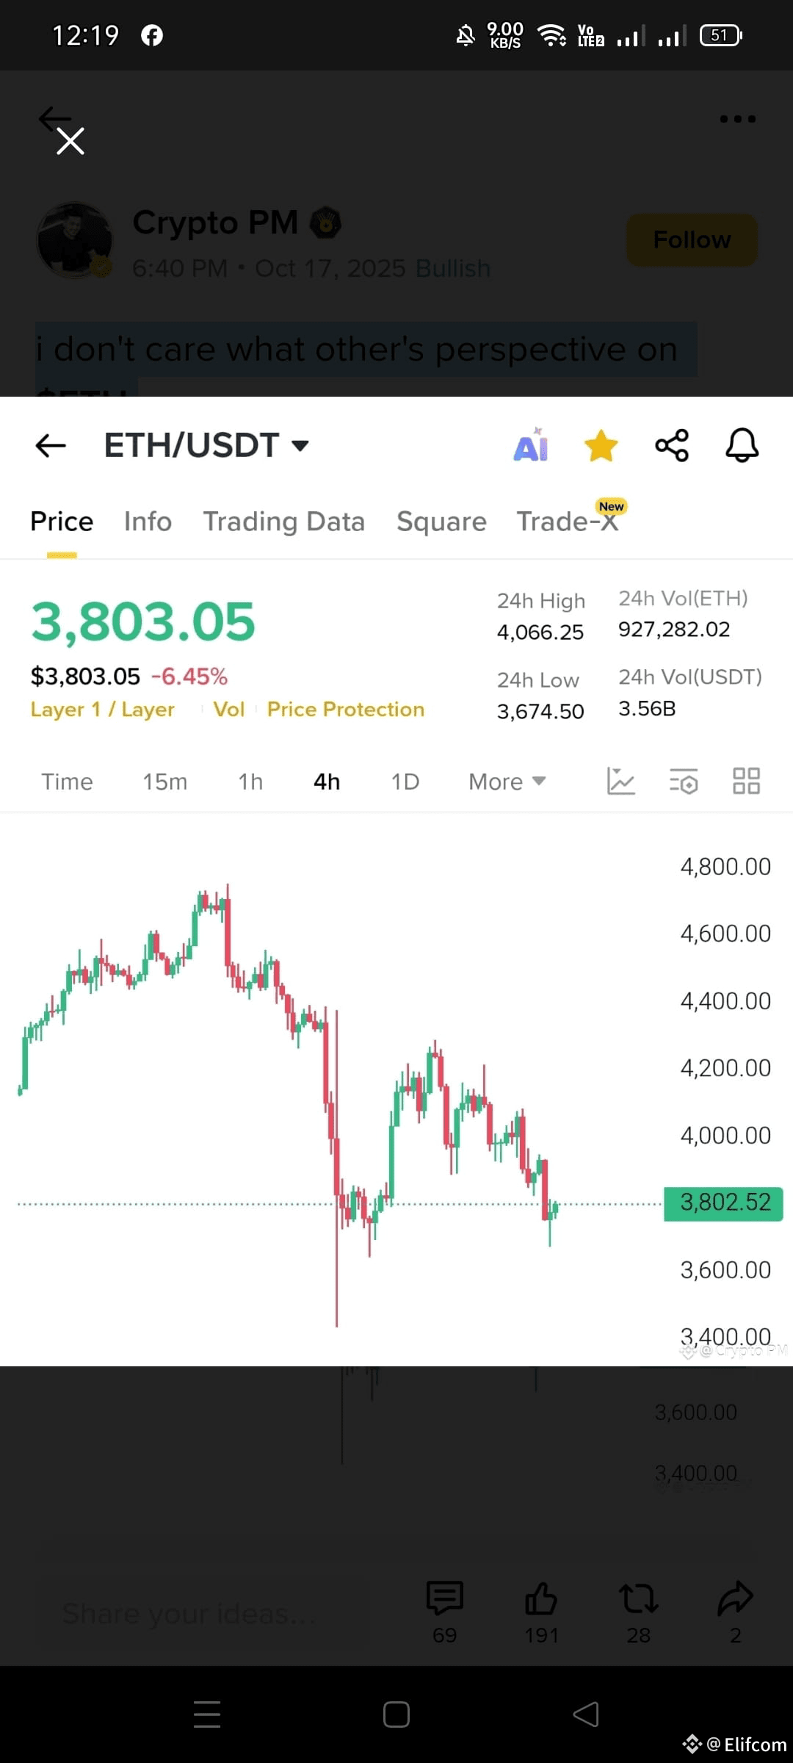The height and width of the screenshot is (1763, 793).
Task: Tap the share icon beside the star
Action: point(672,445)
